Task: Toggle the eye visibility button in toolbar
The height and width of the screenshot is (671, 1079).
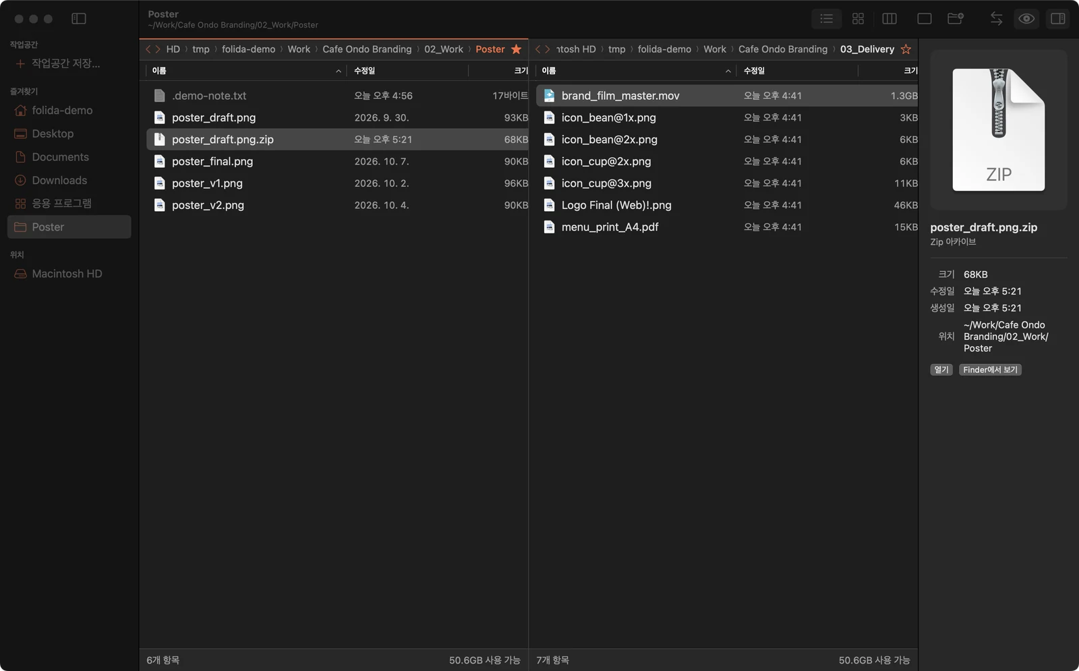Action: point(1026,19)
